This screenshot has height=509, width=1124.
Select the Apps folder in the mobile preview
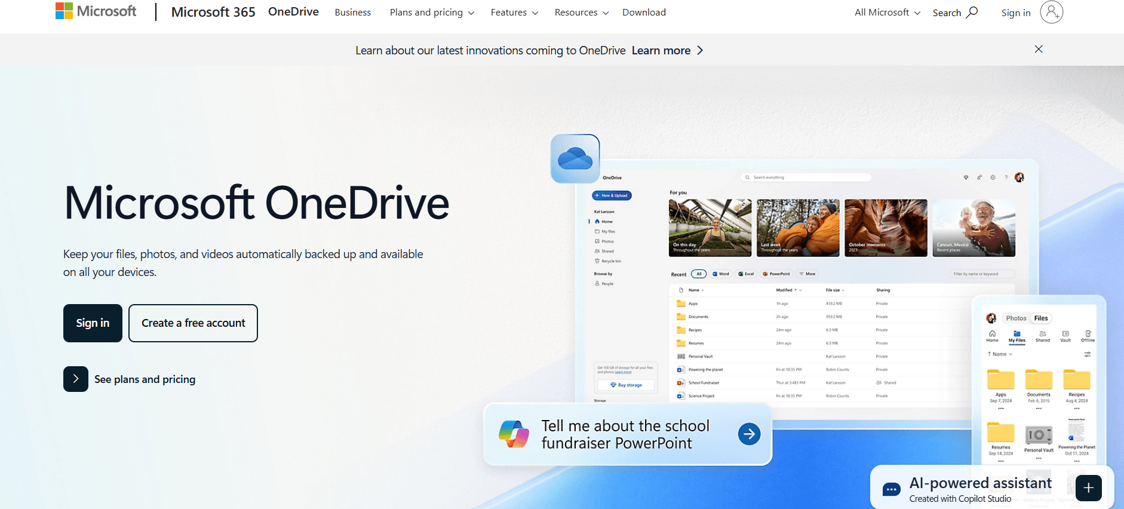(1000, 380)
